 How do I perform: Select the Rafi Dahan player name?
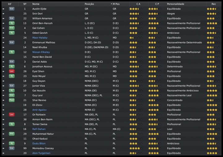[x=39, y=129]
